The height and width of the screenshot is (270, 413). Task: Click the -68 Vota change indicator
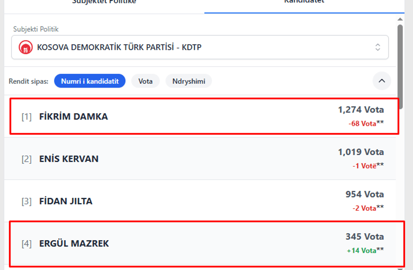coord(362,124)
